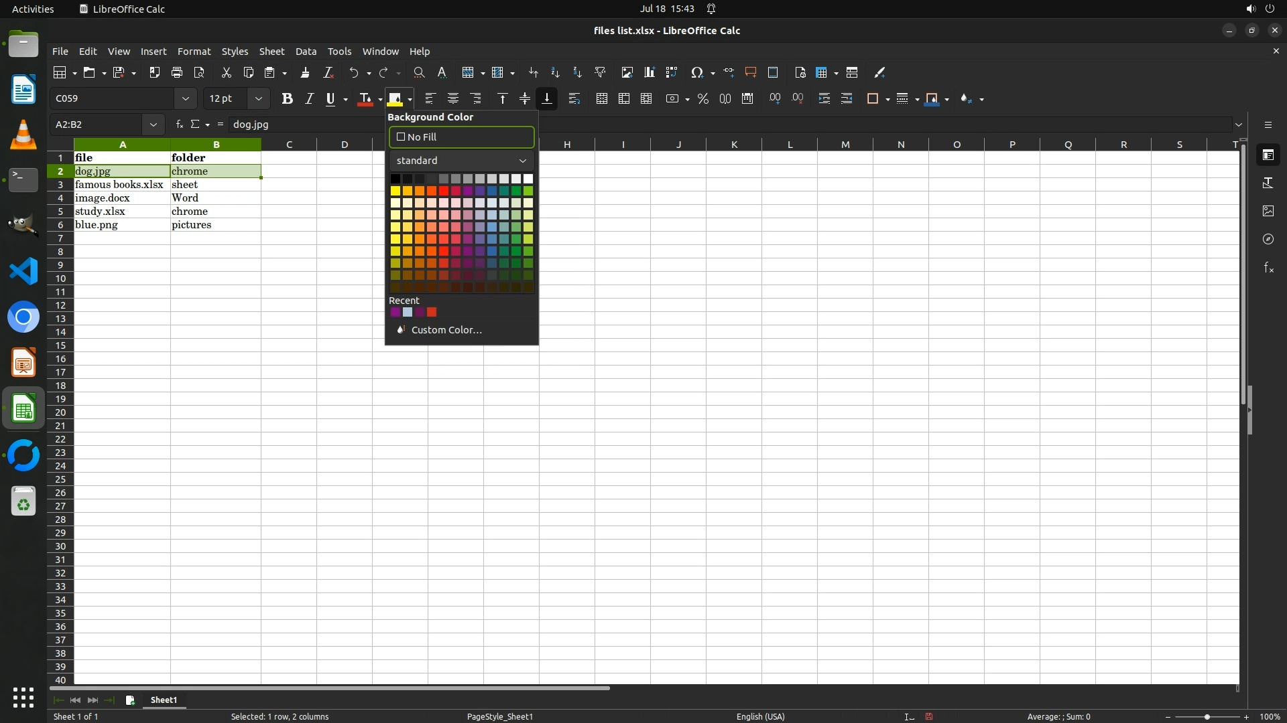Viewport: 1287px width, 723px height.
Task: Open the Sheet menu
Action: (x=271, y=52)
